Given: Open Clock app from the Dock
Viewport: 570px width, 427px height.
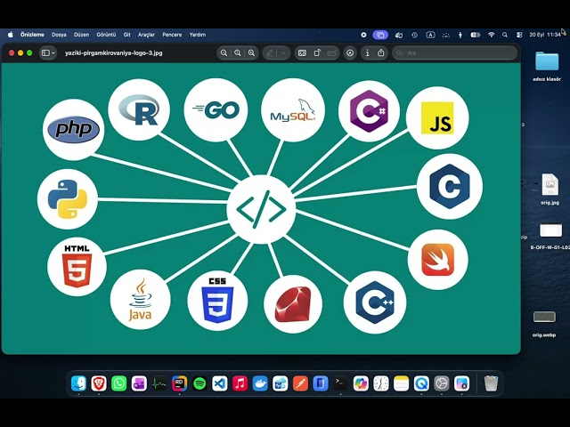Looking at the screenshot, I should click(381, 383).
